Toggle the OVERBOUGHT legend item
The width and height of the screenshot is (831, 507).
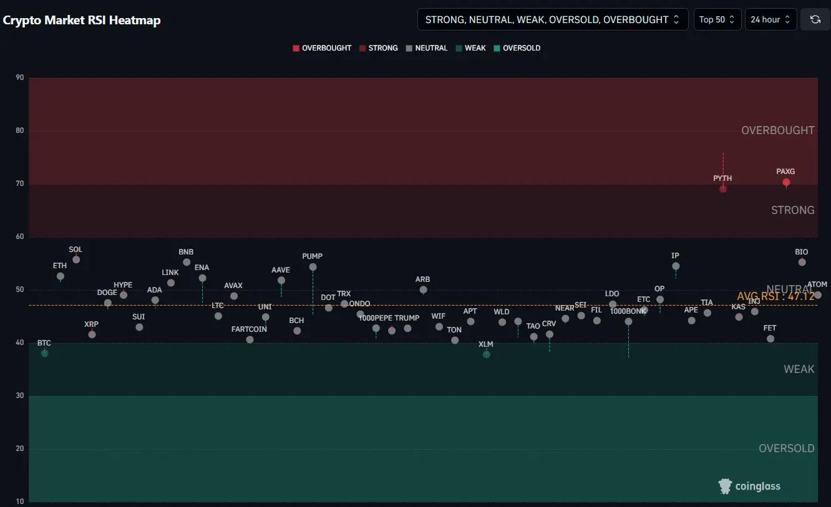click(x=322, y=48)
